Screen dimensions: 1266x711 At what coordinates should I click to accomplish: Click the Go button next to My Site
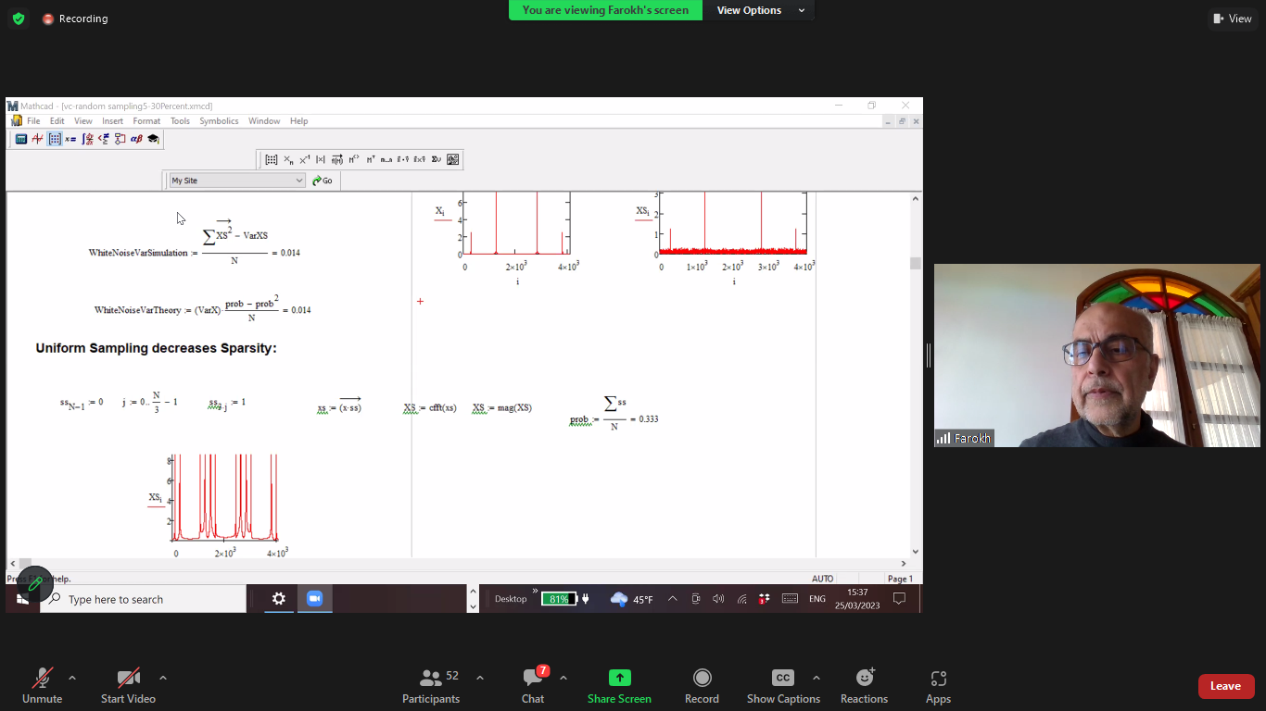pos(323,181)
